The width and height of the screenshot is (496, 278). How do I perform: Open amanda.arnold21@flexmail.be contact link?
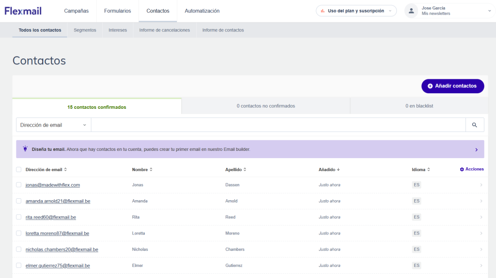[58, 201]
